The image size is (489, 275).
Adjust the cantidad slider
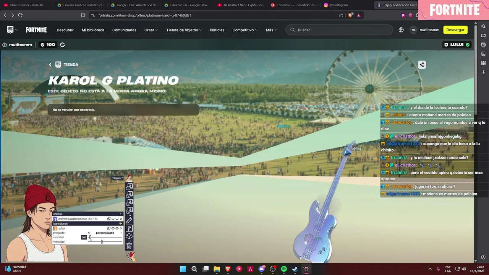click(105, 237)
